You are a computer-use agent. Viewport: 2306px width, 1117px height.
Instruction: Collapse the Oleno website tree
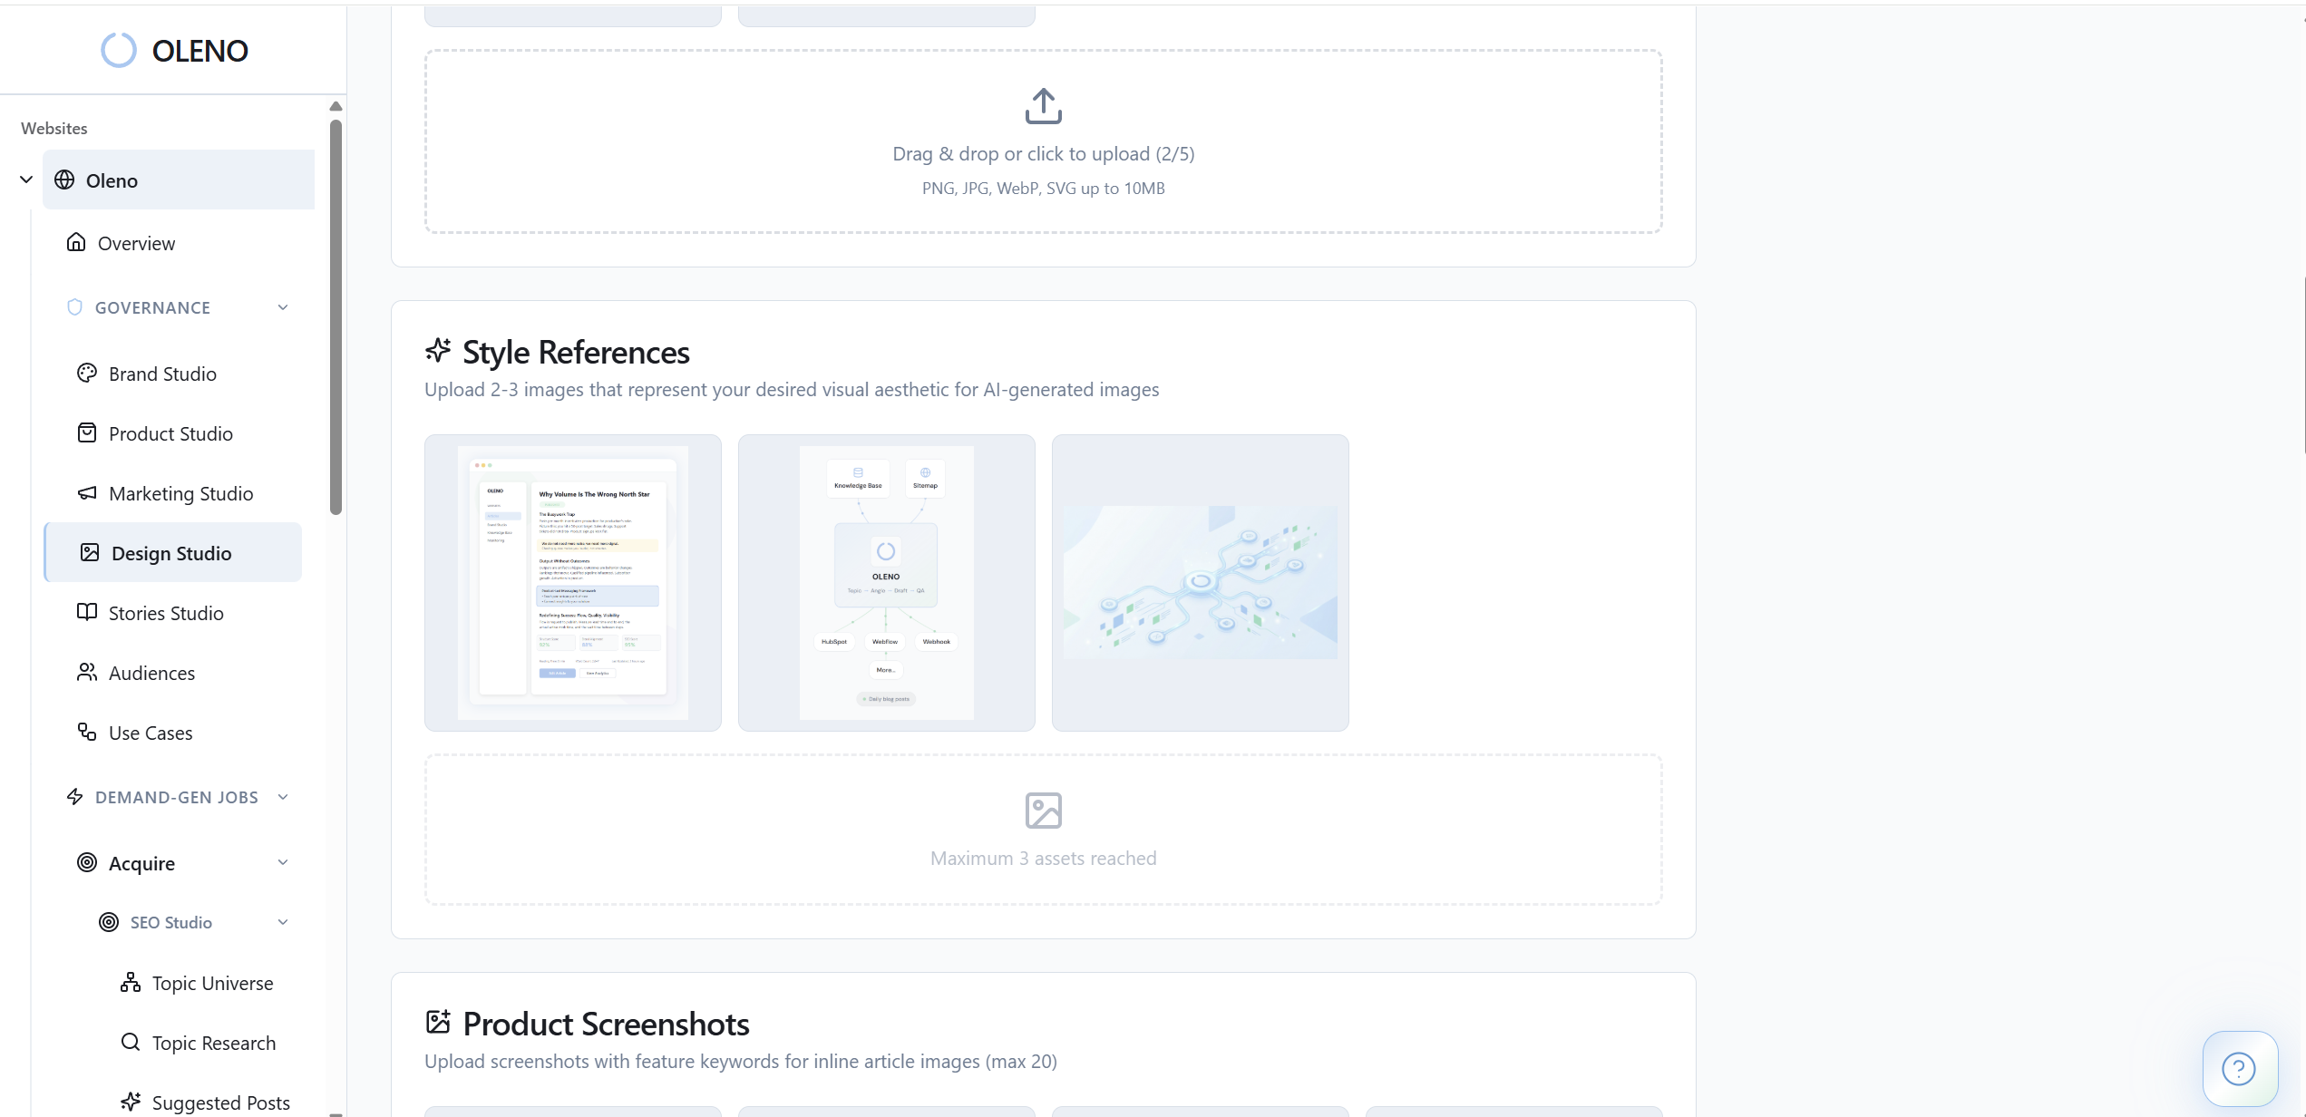(x=26, y=180)
